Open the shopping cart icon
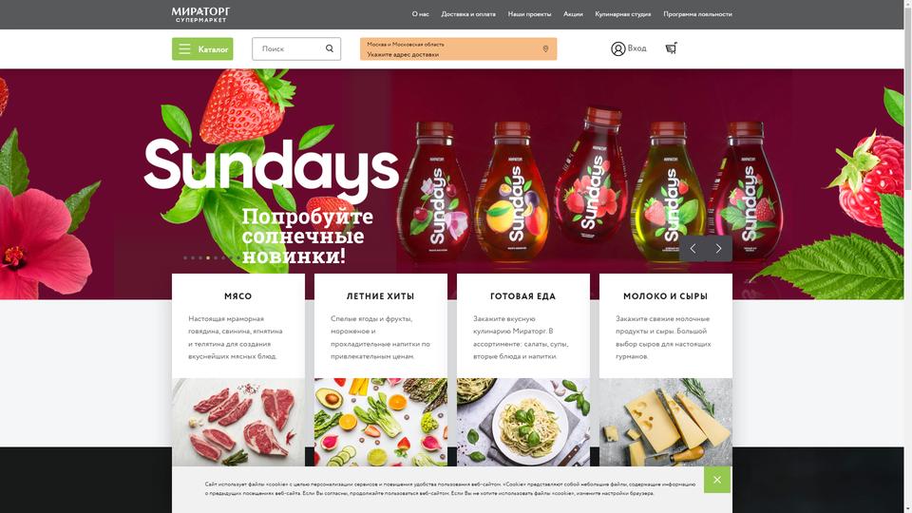The image size is (912, 513). tap(672, 48)
